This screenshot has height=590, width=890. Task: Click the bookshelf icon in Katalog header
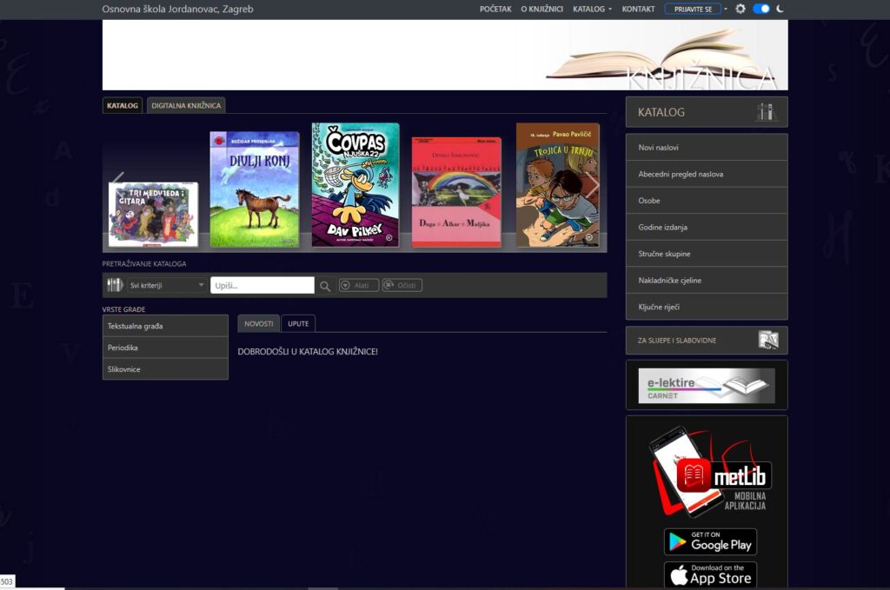[766, 112]
